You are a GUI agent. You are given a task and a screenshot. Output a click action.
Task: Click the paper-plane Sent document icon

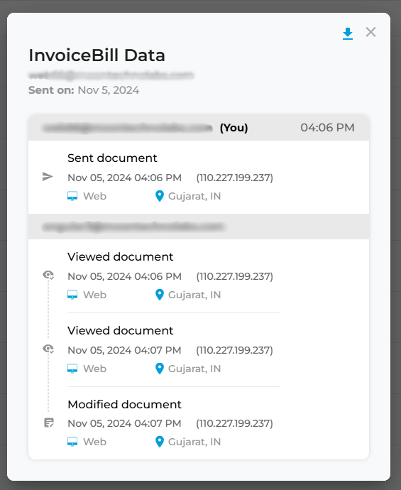(48, 177)
